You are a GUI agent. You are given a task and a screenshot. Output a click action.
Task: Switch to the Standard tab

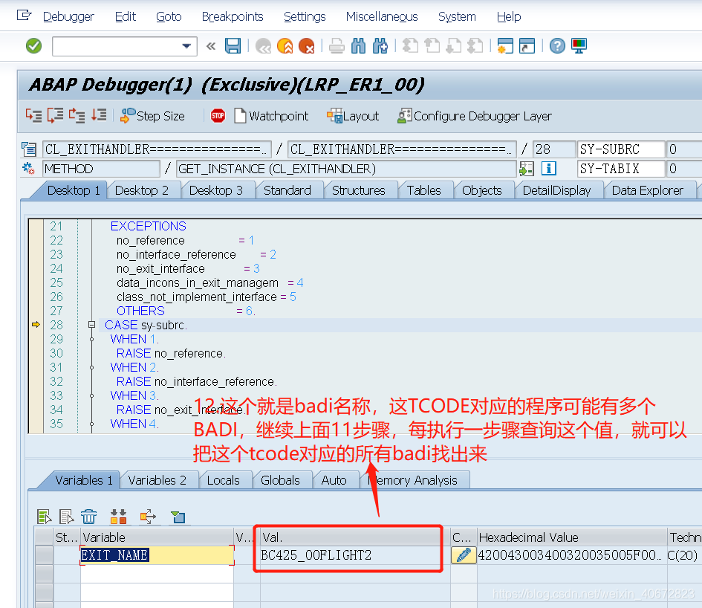click(x=287, y=190)
